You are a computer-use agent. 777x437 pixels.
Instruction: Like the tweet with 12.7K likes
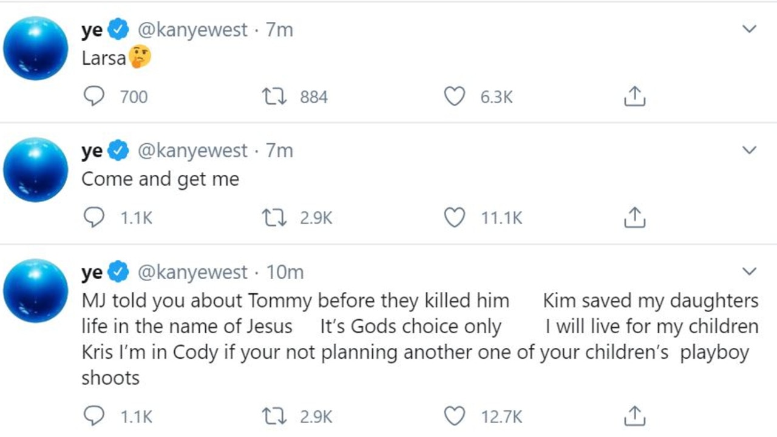(x=455, y=416)
